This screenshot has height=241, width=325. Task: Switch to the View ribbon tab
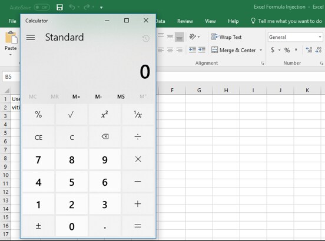tap(210, 21)
